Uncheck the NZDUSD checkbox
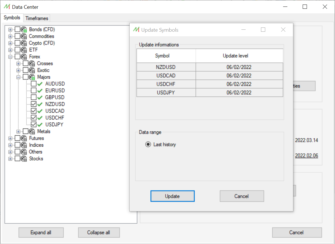Viewport: 335px width, 244px height. (x=34, y=104)
